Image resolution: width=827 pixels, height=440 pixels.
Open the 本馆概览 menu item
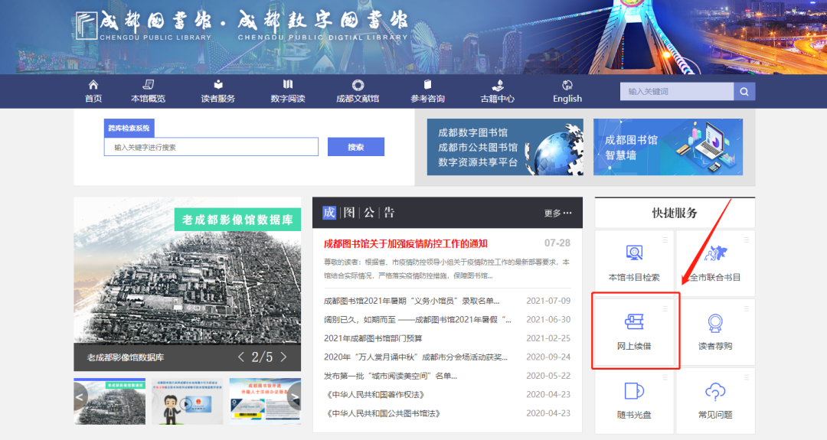(149, 99)
